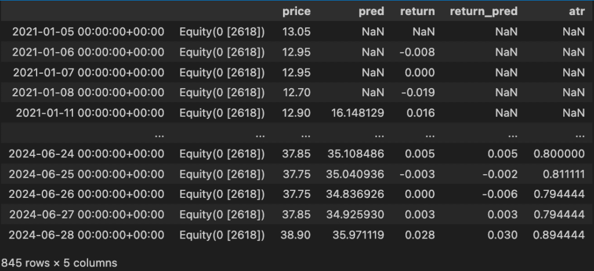Click the 2021-01-11 date index label
594x271 pixels.
click(90, 113)
